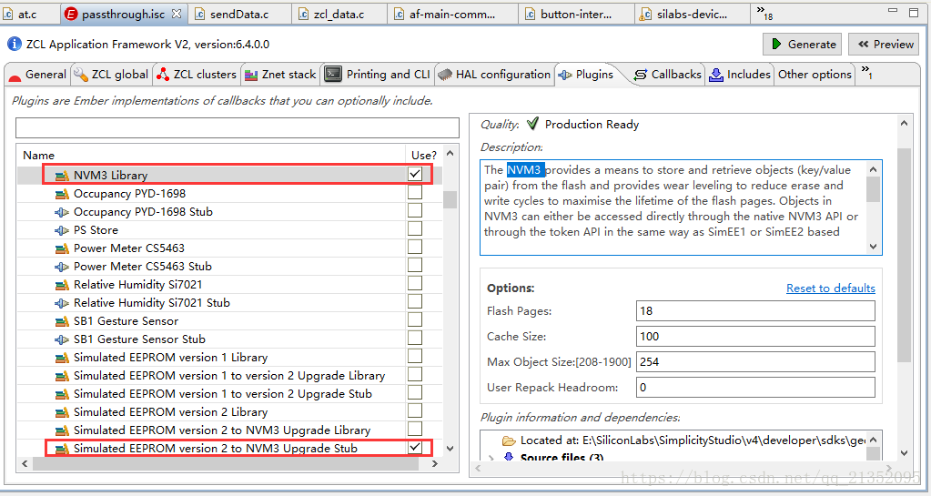Check the Relative Humidity Si7021 checkbox

coord(415,283)
